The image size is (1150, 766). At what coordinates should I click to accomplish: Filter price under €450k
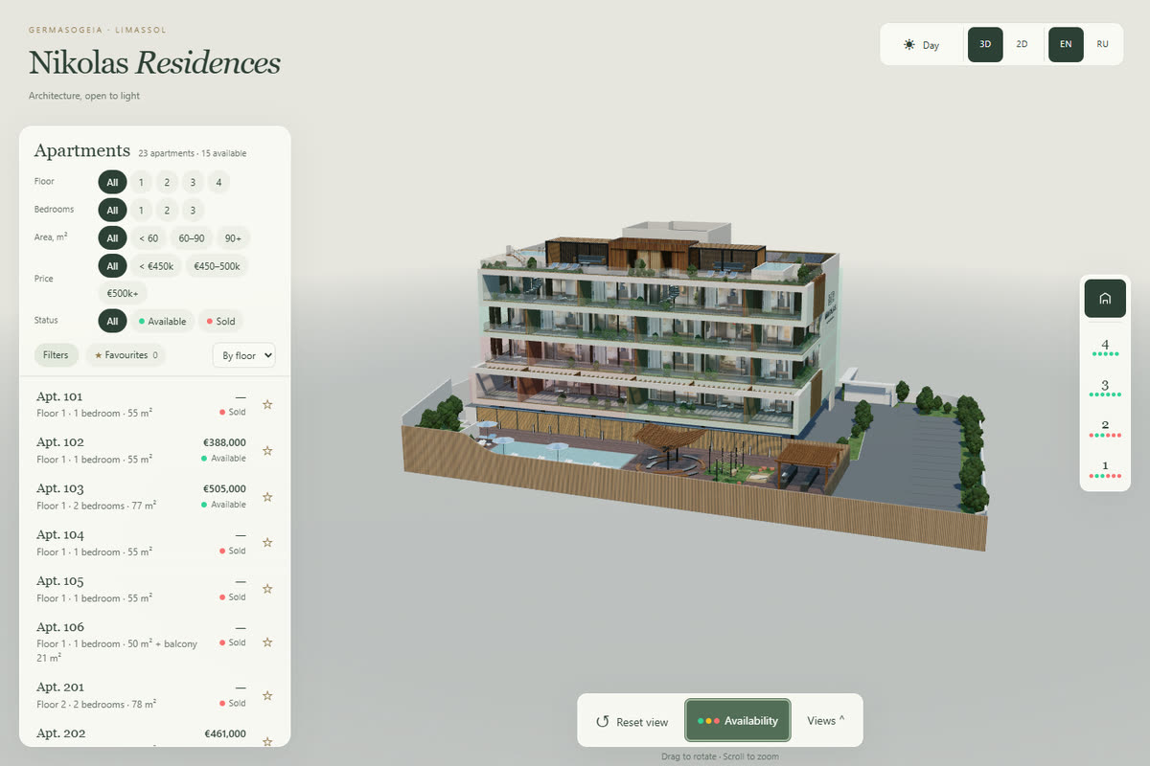(155, 266)
